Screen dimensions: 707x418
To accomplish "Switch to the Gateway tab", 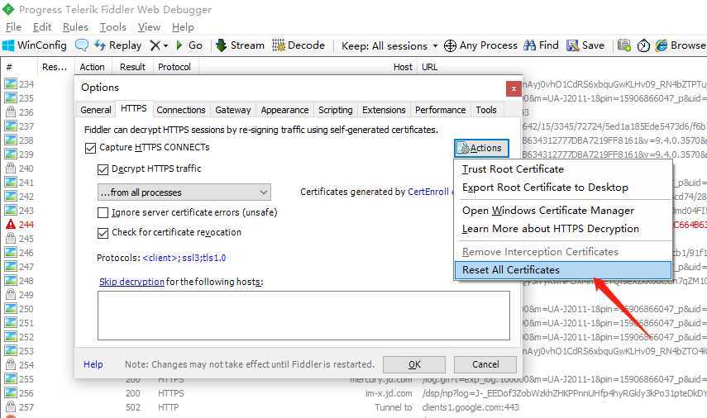I will pos(232,110).
